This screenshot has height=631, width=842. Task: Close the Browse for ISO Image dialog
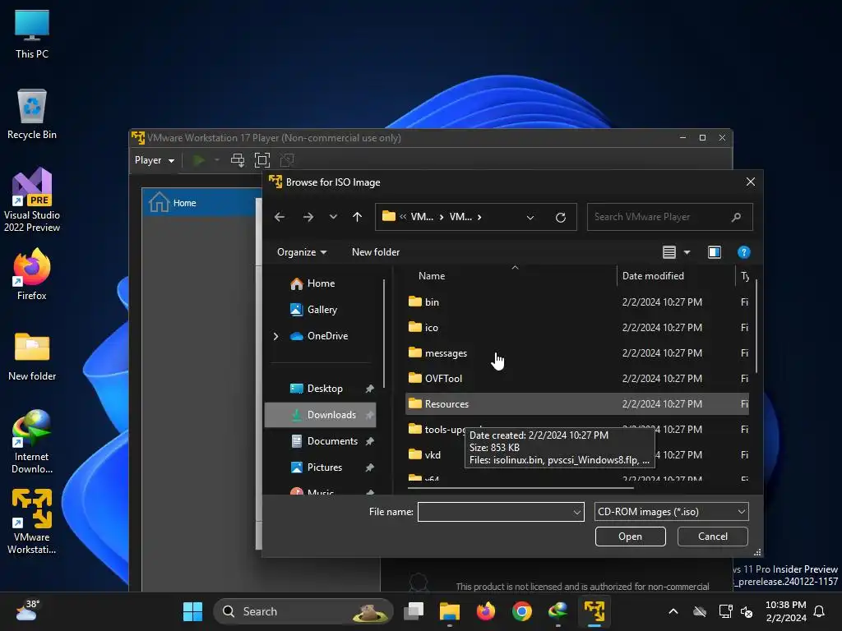tap(750, 182)
